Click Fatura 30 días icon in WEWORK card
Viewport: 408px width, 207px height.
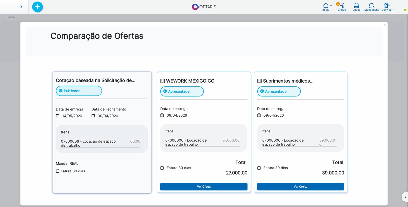click(162, 168)
